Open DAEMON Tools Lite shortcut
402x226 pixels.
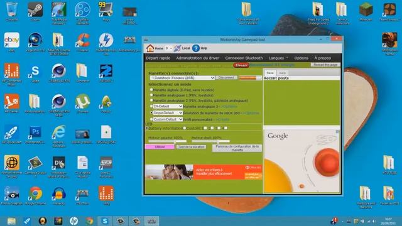(106, 40)
